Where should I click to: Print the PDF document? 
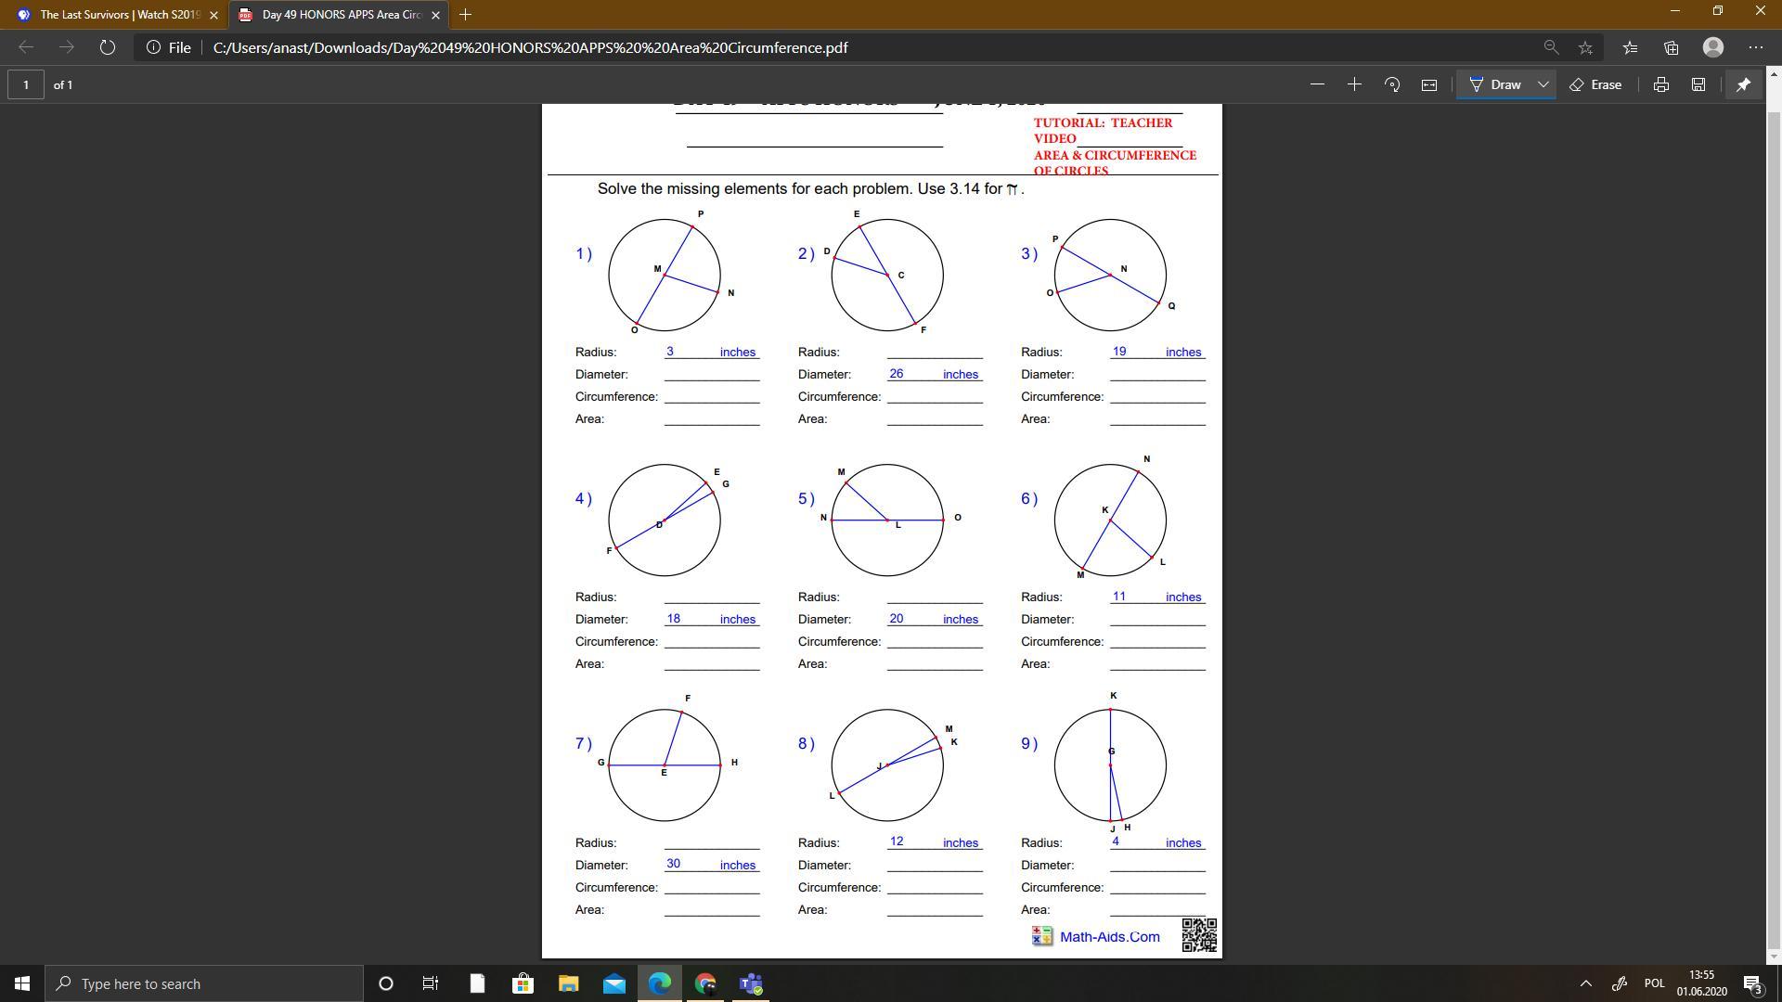(1660, 84)
